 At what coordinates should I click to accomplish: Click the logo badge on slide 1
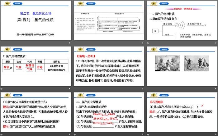tap(5, 3)
